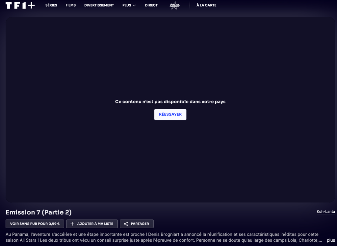Click the share icon beside Partager
Viewport: 337px width, 246px height.
126,224
